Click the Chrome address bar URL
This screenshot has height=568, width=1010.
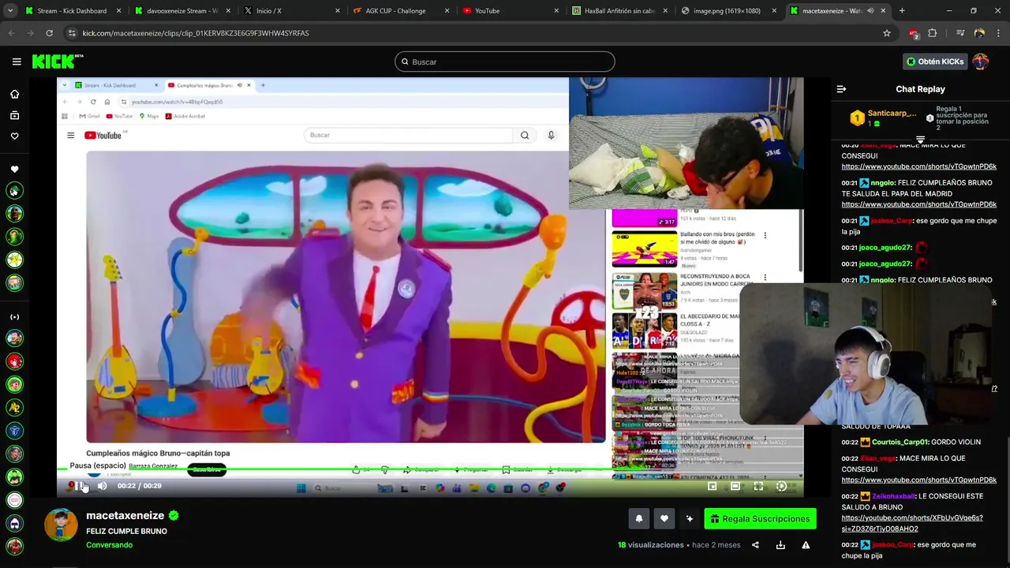point(196,33)
